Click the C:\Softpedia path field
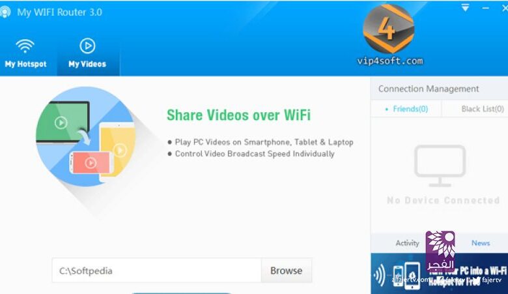Screen dimensions: 508x294 coord(156,271)
